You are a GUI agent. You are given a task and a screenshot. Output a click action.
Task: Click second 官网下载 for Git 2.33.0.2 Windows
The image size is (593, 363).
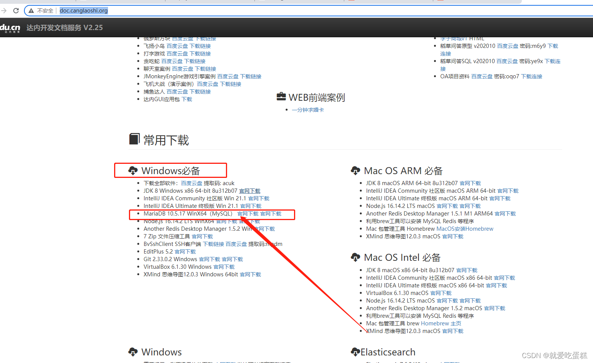[x=232, y=259]
